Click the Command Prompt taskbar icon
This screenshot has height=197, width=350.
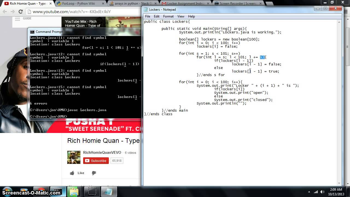click(x=58, y=192)
